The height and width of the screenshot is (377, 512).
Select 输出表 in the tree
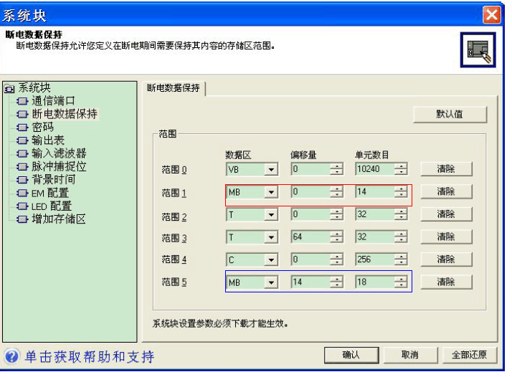click(48, 140)
